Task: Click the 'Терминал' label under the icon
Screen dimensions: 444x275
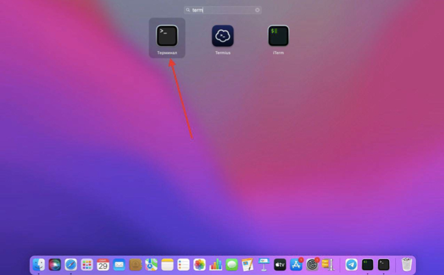Action: coord(167,53)
